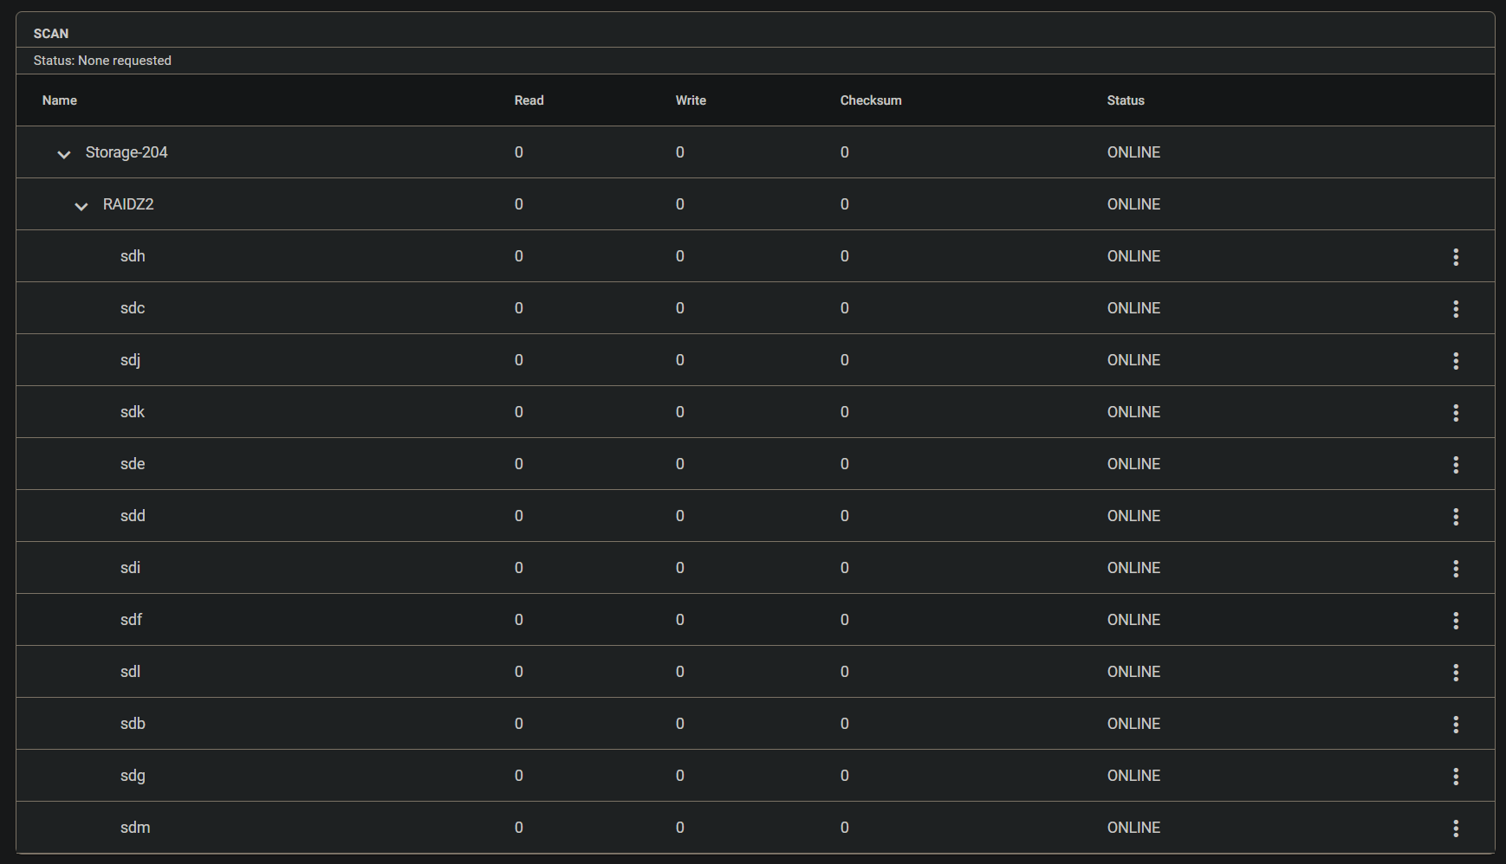Show the actions menu for sdb
The image size is (1506, 864).
(1456, 724)
